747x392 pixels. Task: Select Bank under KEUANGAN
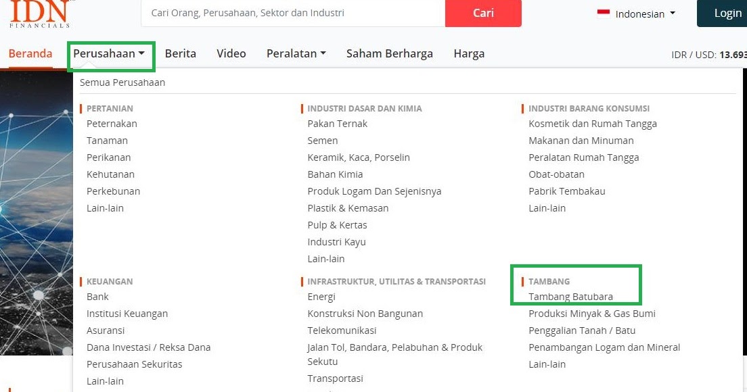pyautogui.click(x=97, y=296)
